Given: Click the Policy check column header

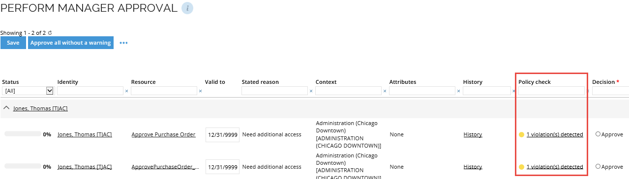Looking at the screenshot, I should click(x=535, y=82).
